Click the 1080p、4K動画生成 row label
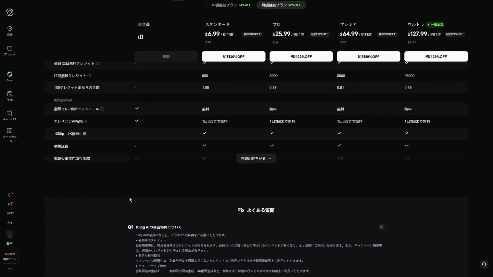Image resolution: width=493 pixels, height=277 pixels. (70, 134)
